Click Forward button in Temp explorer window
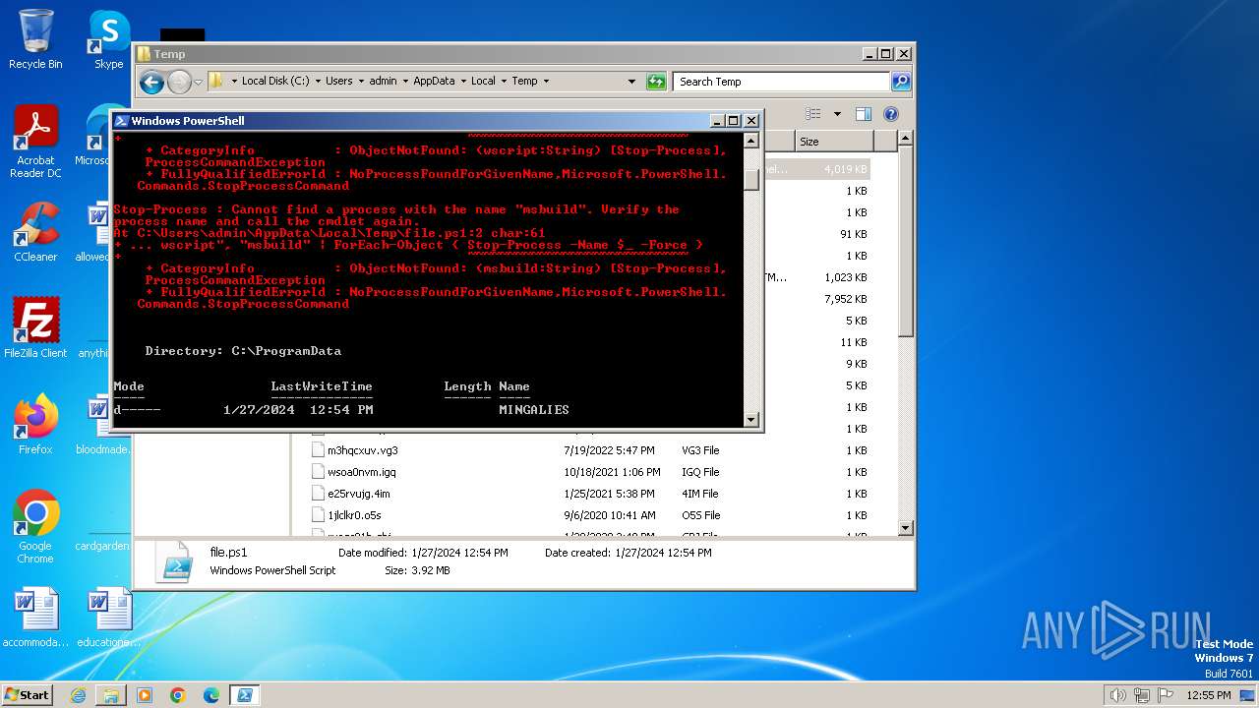This screenshot has width=1259, height=708. pos(179,82)
